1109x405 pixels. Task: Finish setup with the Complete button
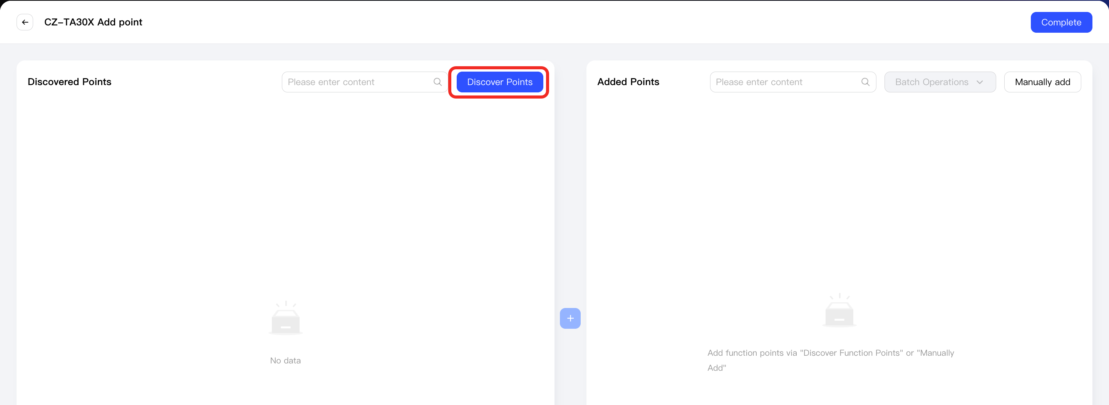[1061, 22]
